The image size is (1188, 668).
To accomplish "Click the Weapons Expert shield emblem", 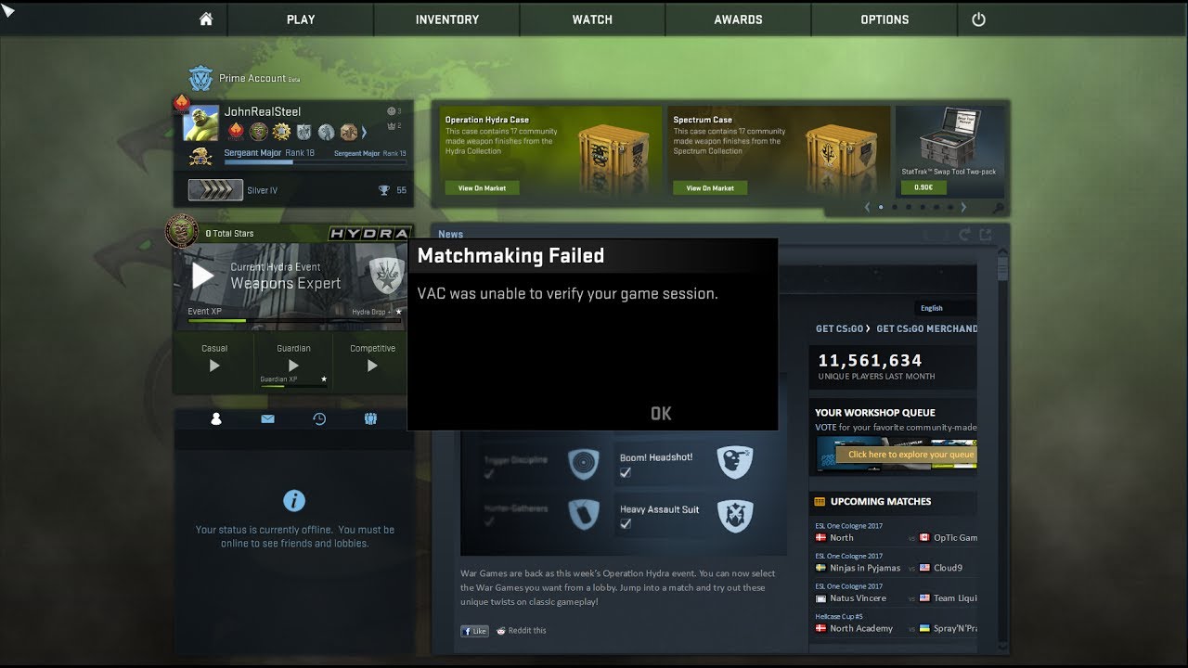I will [x=386, y=276].
